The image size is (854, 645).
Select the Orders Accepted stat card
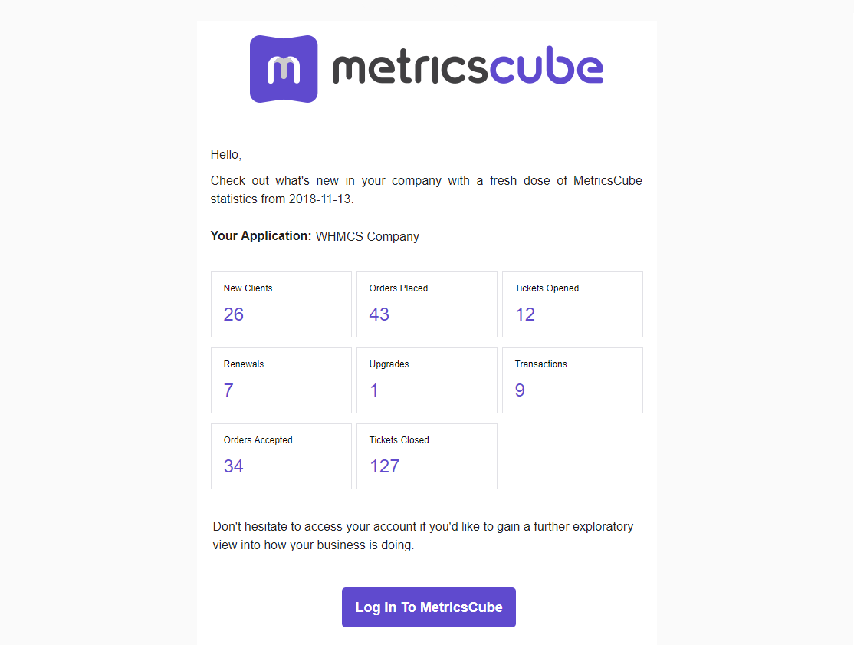(281, 456)
